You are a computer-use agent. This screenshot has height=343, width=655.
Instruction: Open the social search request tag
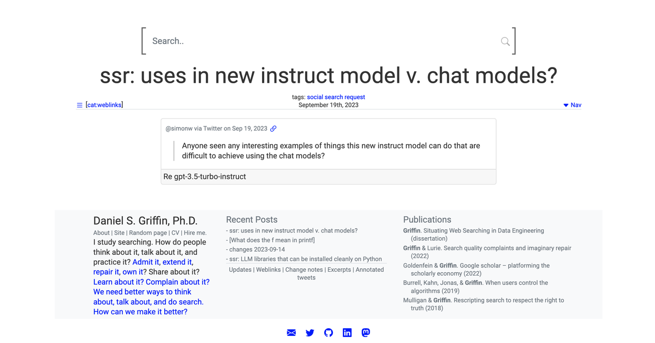pos(336,97)
